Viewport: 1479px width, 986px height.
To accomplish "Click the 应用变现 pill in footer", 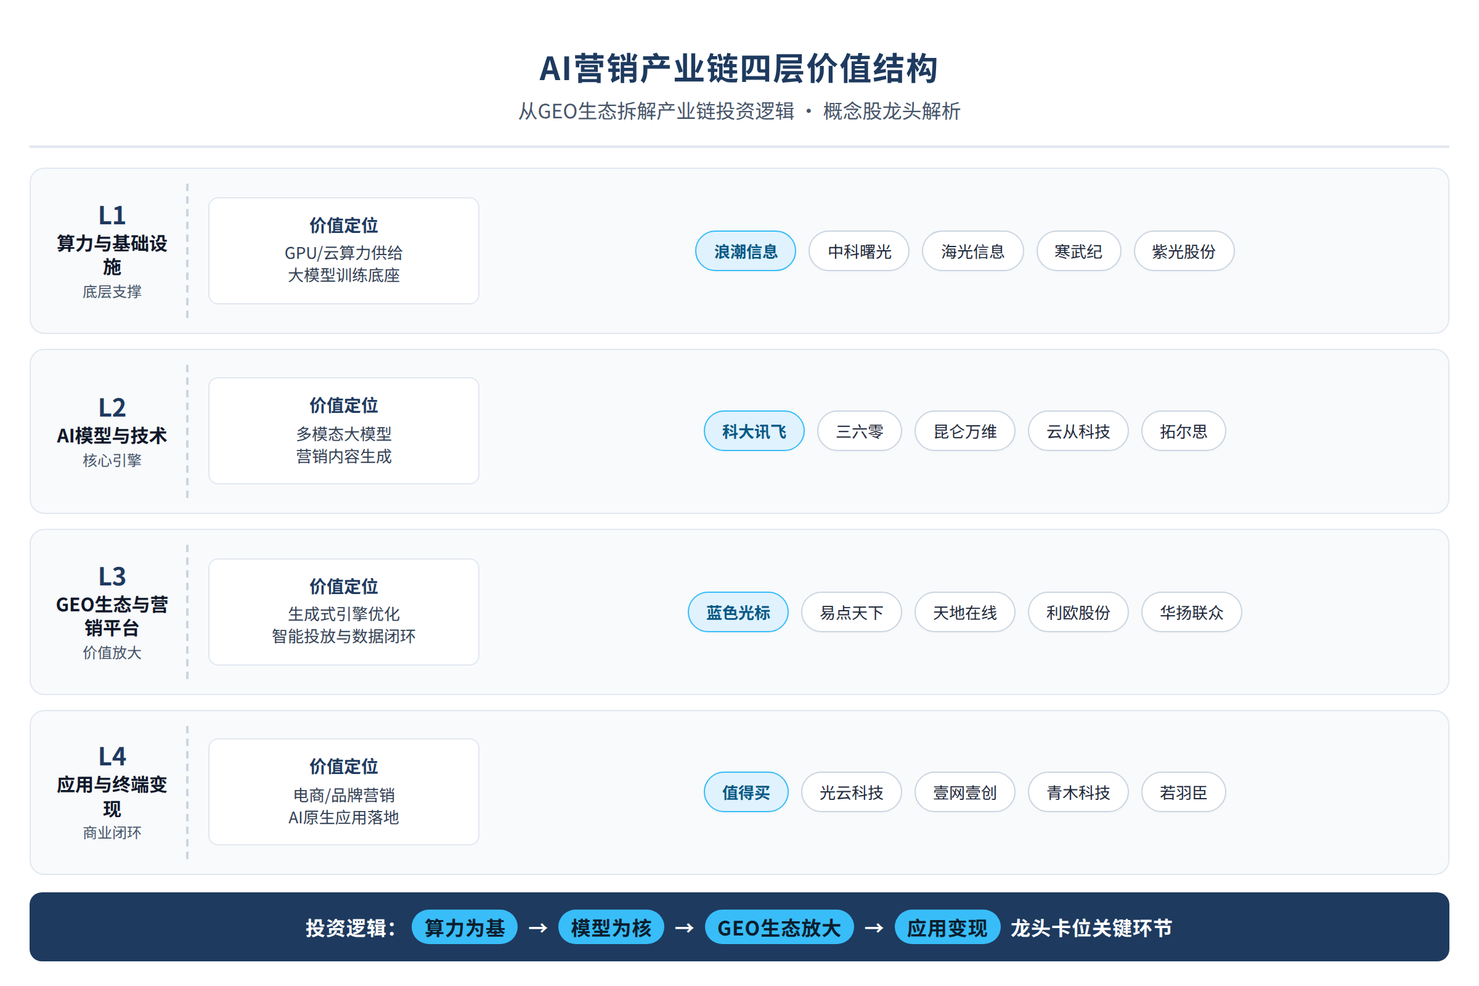I will 947,927.
